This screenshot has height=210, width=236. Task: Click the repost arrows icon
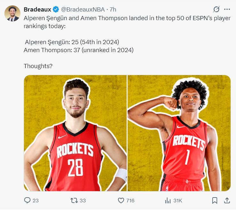74,201
